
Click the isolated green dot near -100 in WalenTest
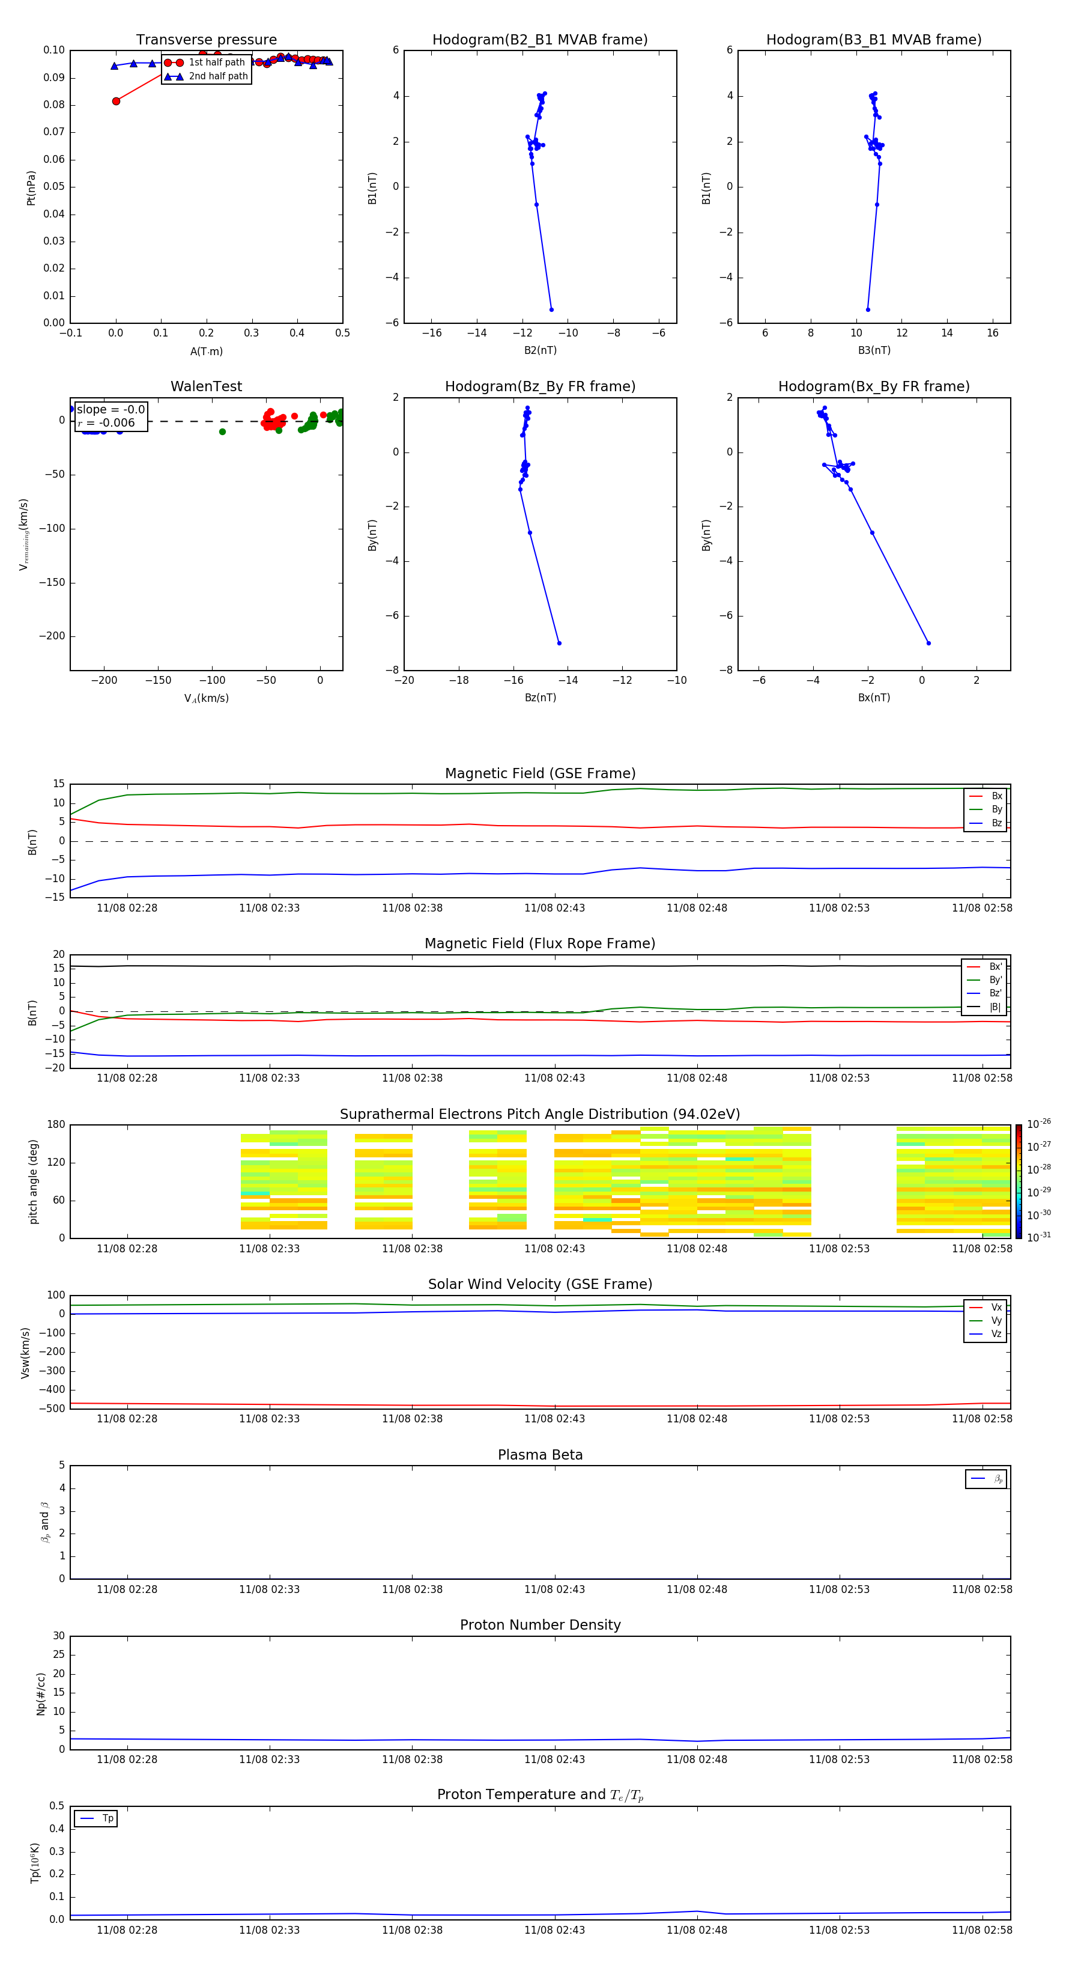pyautogui.click(x=222, y=432)
